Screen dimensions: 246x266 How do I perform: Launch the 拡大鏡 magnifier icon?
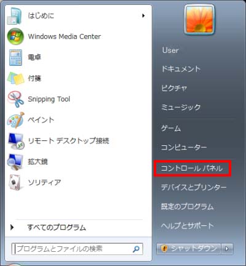click(15, 162)
